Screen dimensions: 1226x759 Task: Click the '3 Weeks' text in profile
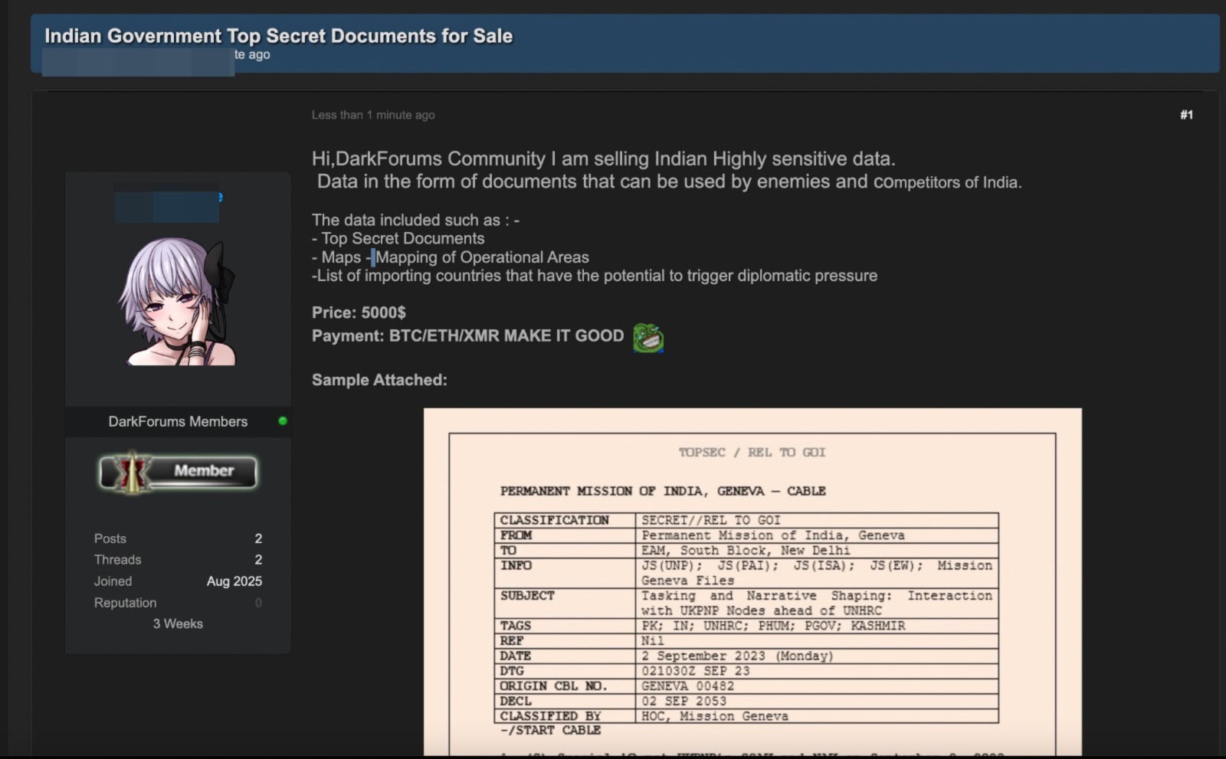(178, 623)
